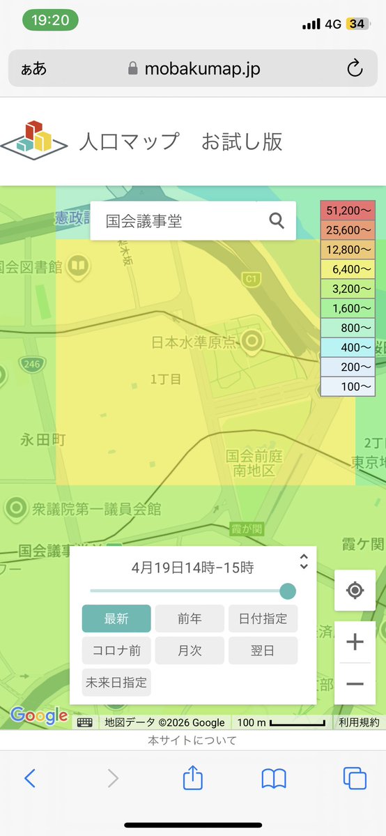Zoom in the map with plus
Screen dimensions: 386x836
coord(355,642)
